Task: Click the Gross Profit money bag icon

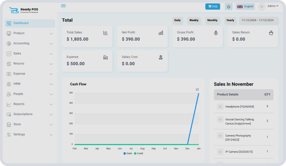Action: pos(216,33)
